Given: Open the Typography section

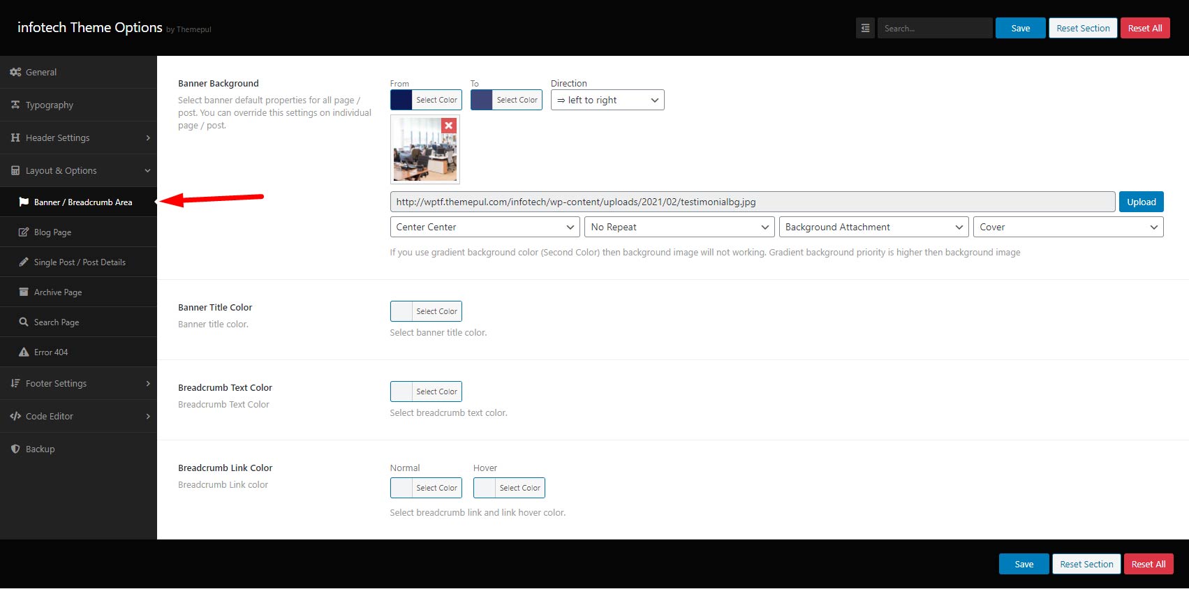Looking at the screenshot, I should point(78,105).
